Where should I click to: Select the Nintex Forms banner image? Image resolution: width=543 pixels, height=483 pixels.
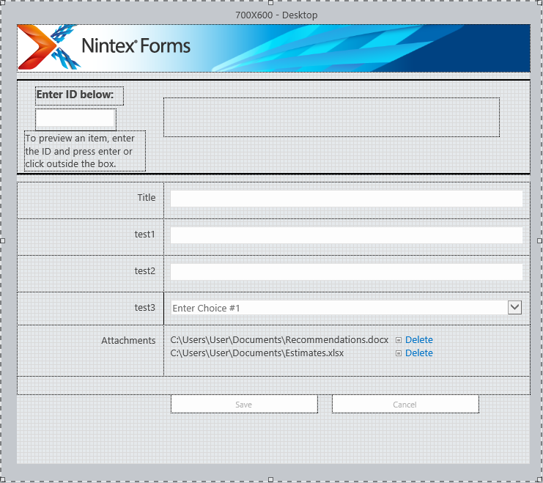[273, 48]
